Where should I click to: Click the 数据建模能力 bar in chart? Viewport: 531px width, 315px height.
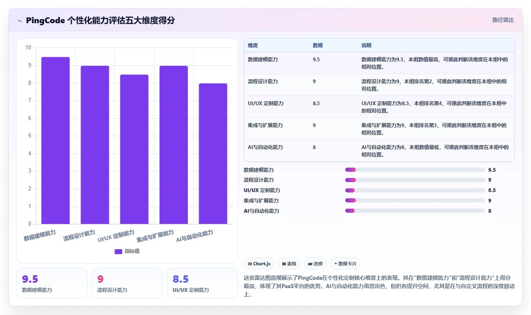[56, 141]
